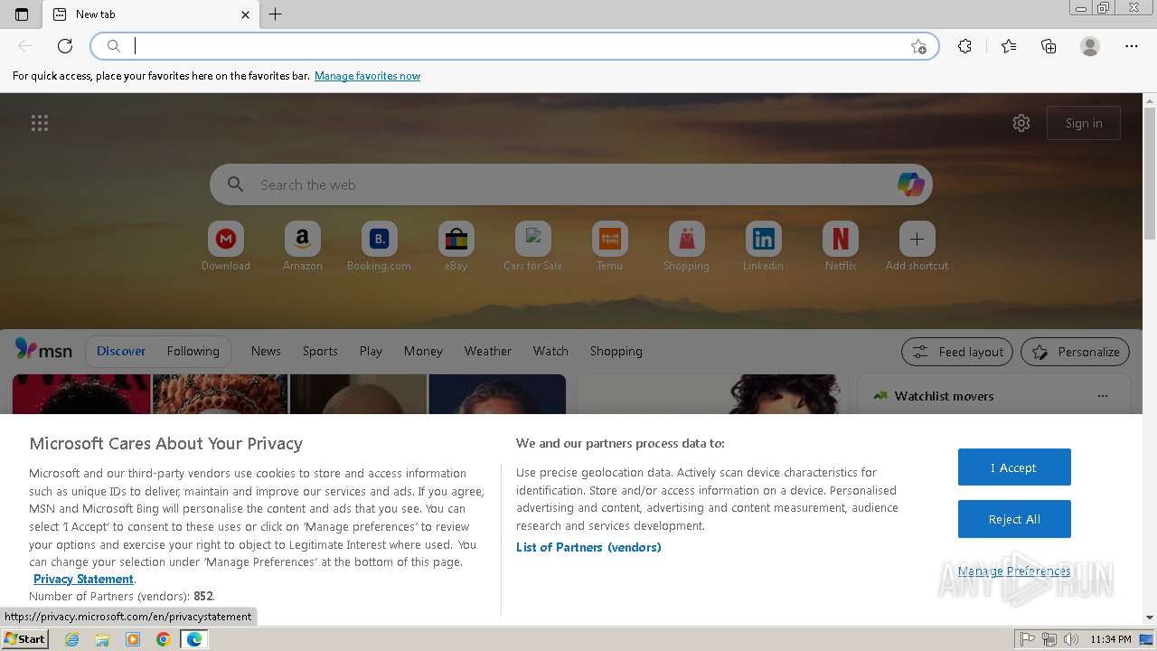Open Chrome from the taskbar

163,639
